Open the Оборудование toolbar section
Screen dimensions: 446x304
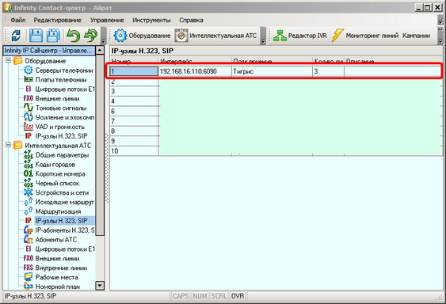click(x=142, y=36)
